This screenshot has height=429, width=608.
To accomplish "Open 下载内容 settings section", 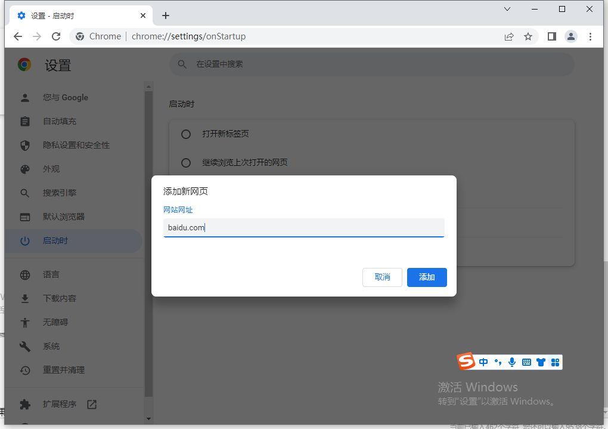I will click(74, 298).
